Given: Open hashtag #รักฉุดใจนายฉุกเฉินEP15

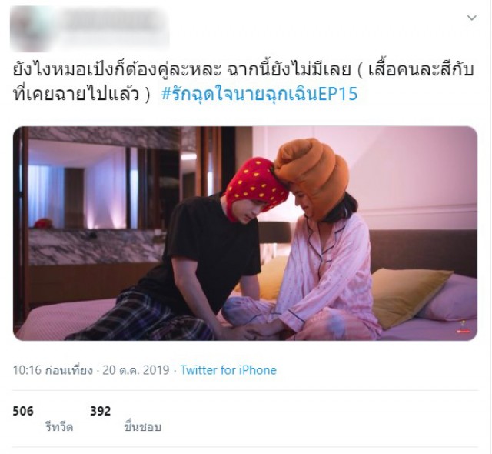Looking at the screenshot, I should 259,94.
